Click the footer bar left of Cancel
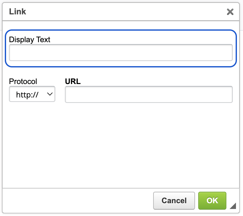243x216 pixels. [77, 201]
